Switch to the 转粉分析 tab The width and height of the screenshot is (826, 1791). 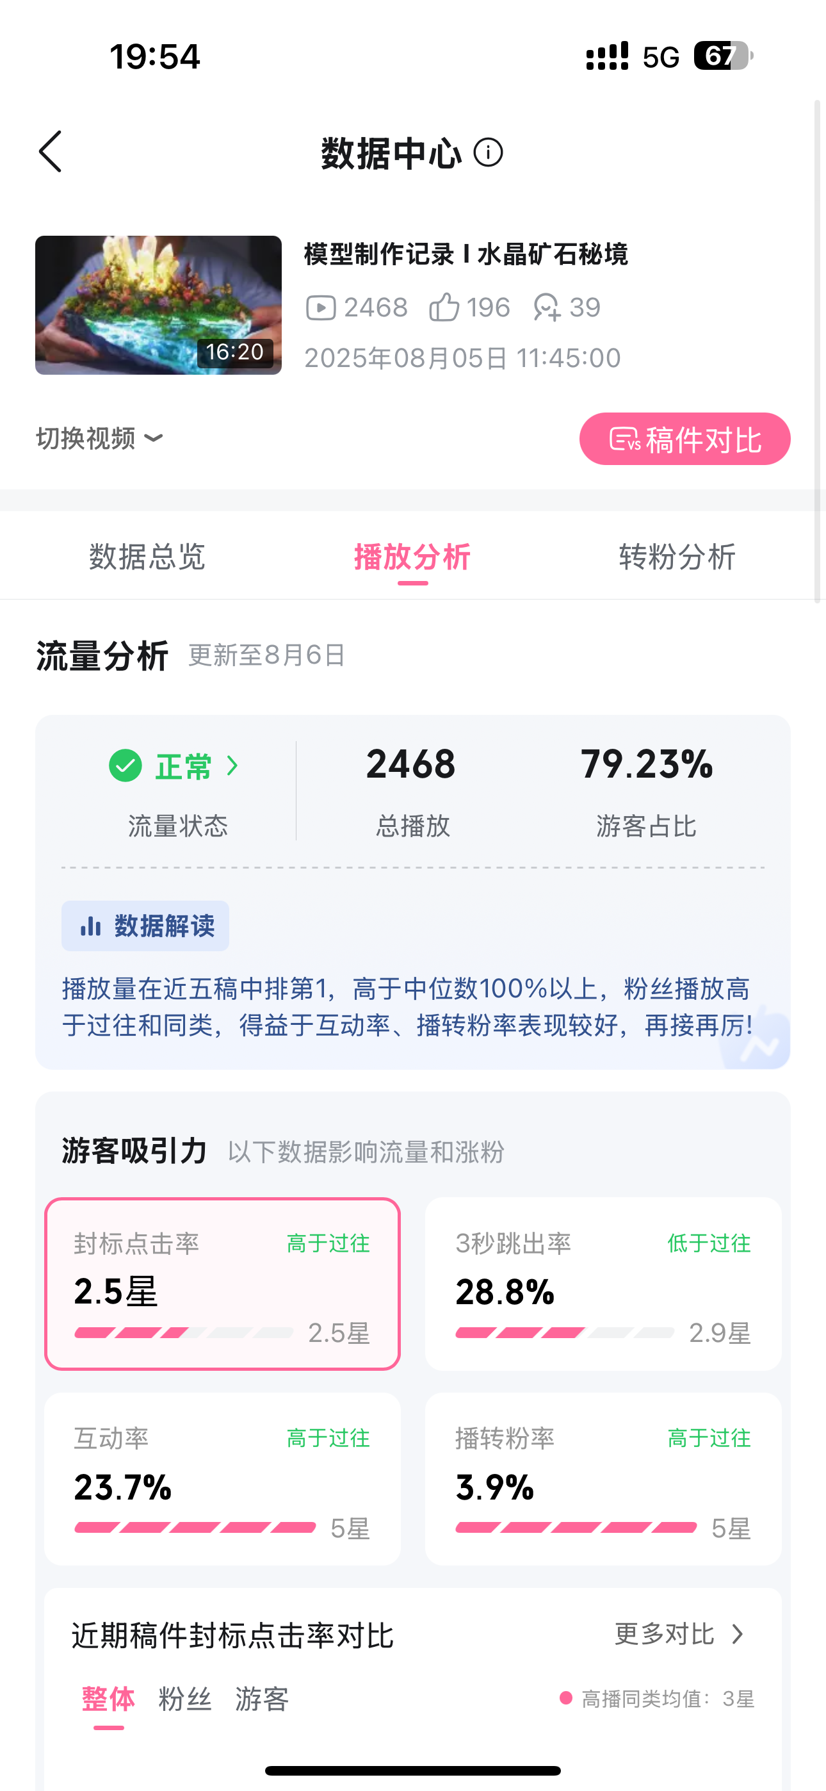[x=677, y=557]
